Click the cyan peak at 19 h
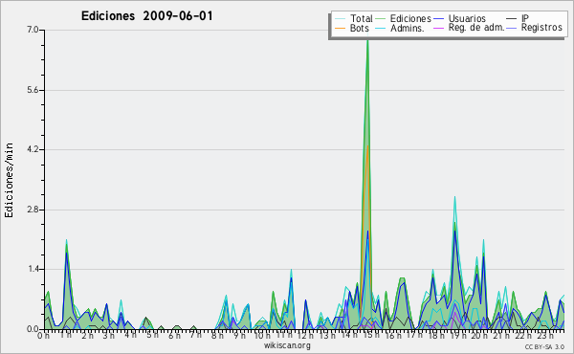574x354 pixels. tap(454, 198)
